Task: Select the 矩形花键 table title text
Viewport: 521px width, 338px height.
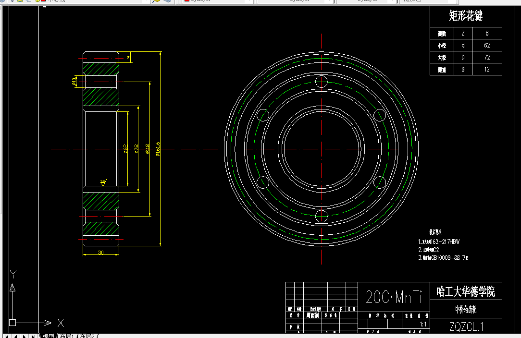Action: 466,16
